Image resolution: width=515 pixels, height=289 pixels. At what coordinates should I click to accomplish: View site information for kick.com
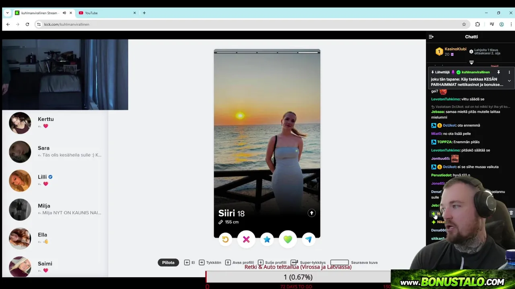pos(39,24)
